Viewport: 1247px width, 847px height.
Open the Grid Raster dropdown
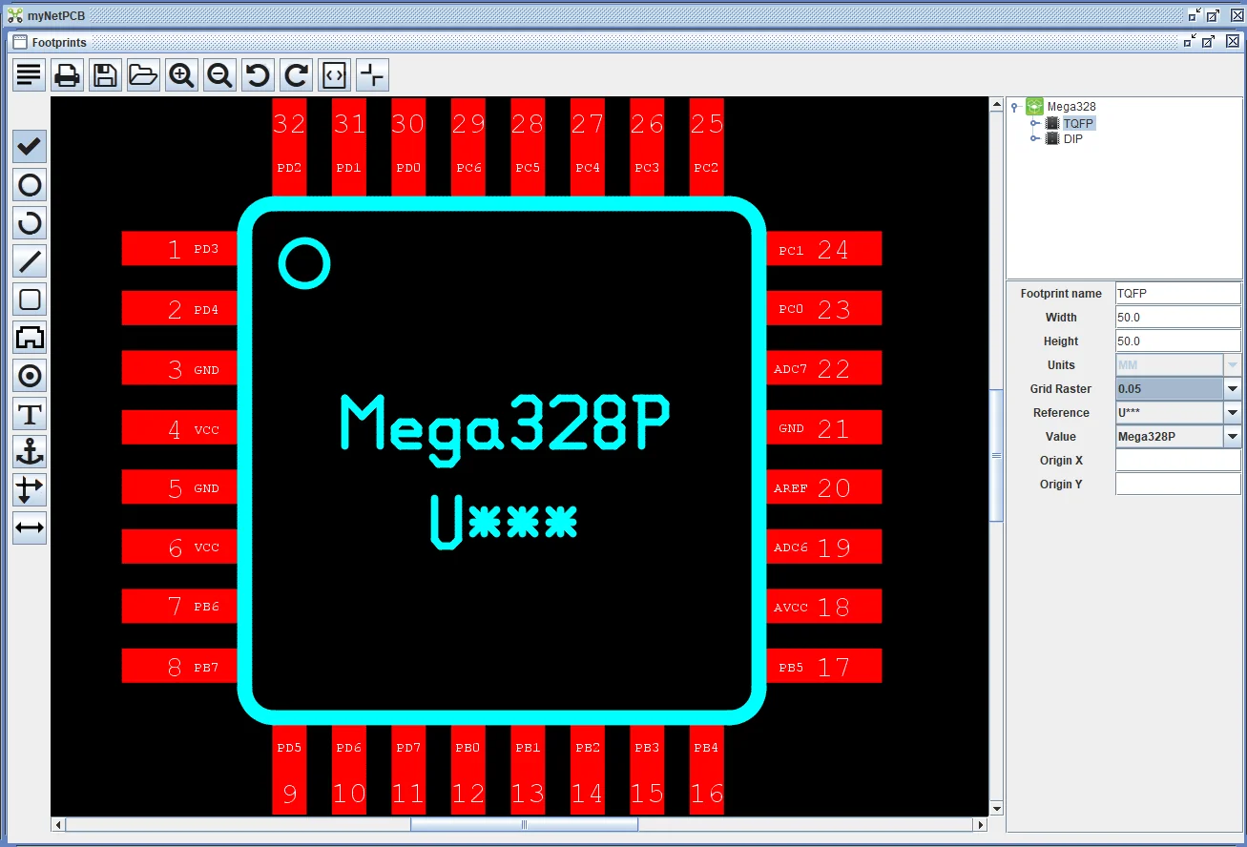[x=1232, y=388]
